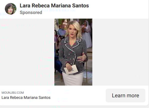Click the white footer area beside Learn more
The image size is (149, 108).
point(78,96)
